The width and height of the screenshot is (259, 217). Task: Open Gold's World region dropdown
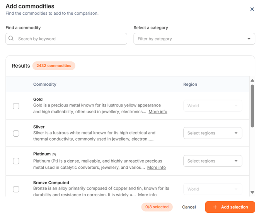click(x=213, y=106)
